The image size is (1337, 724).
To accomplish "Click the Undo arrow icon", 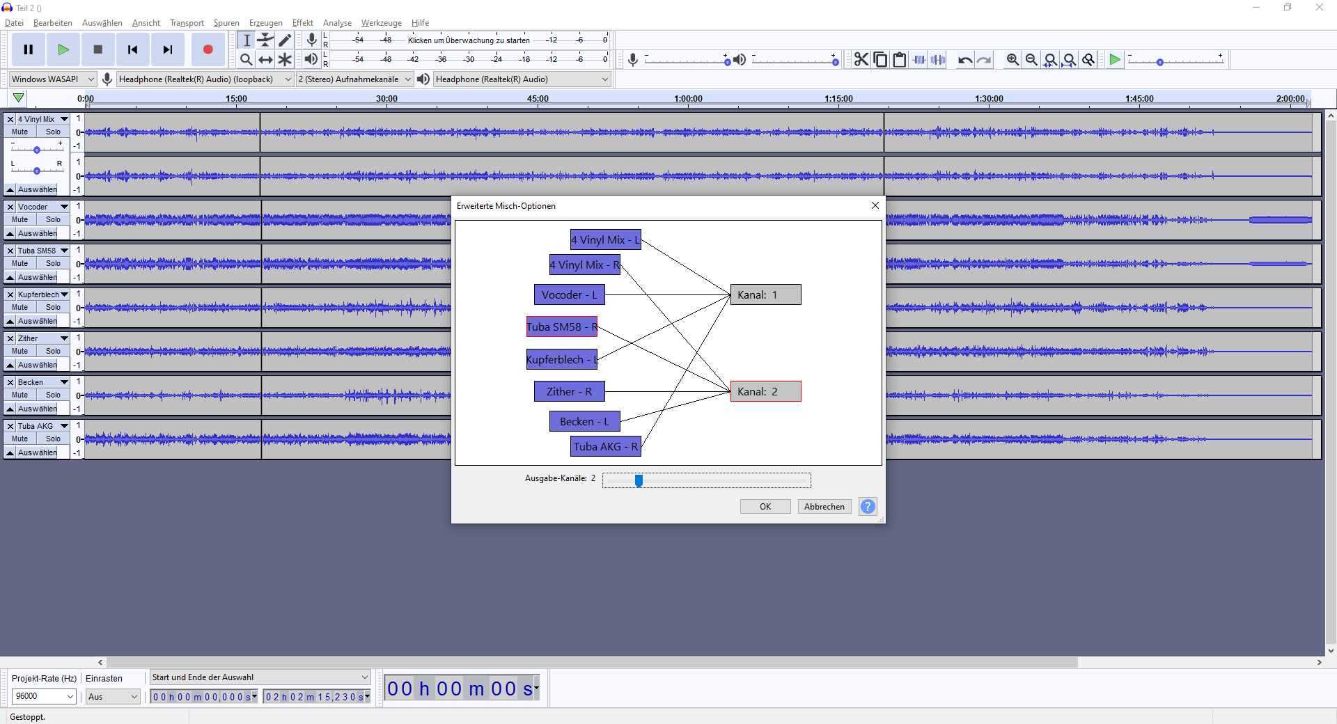I will 964,60.
